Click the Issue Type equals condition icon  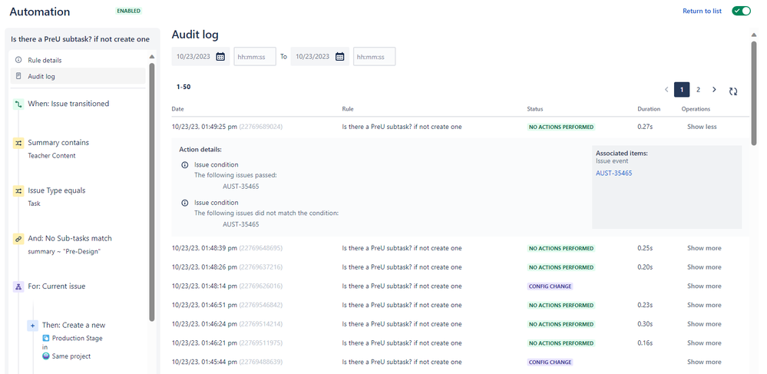(18, 191)
